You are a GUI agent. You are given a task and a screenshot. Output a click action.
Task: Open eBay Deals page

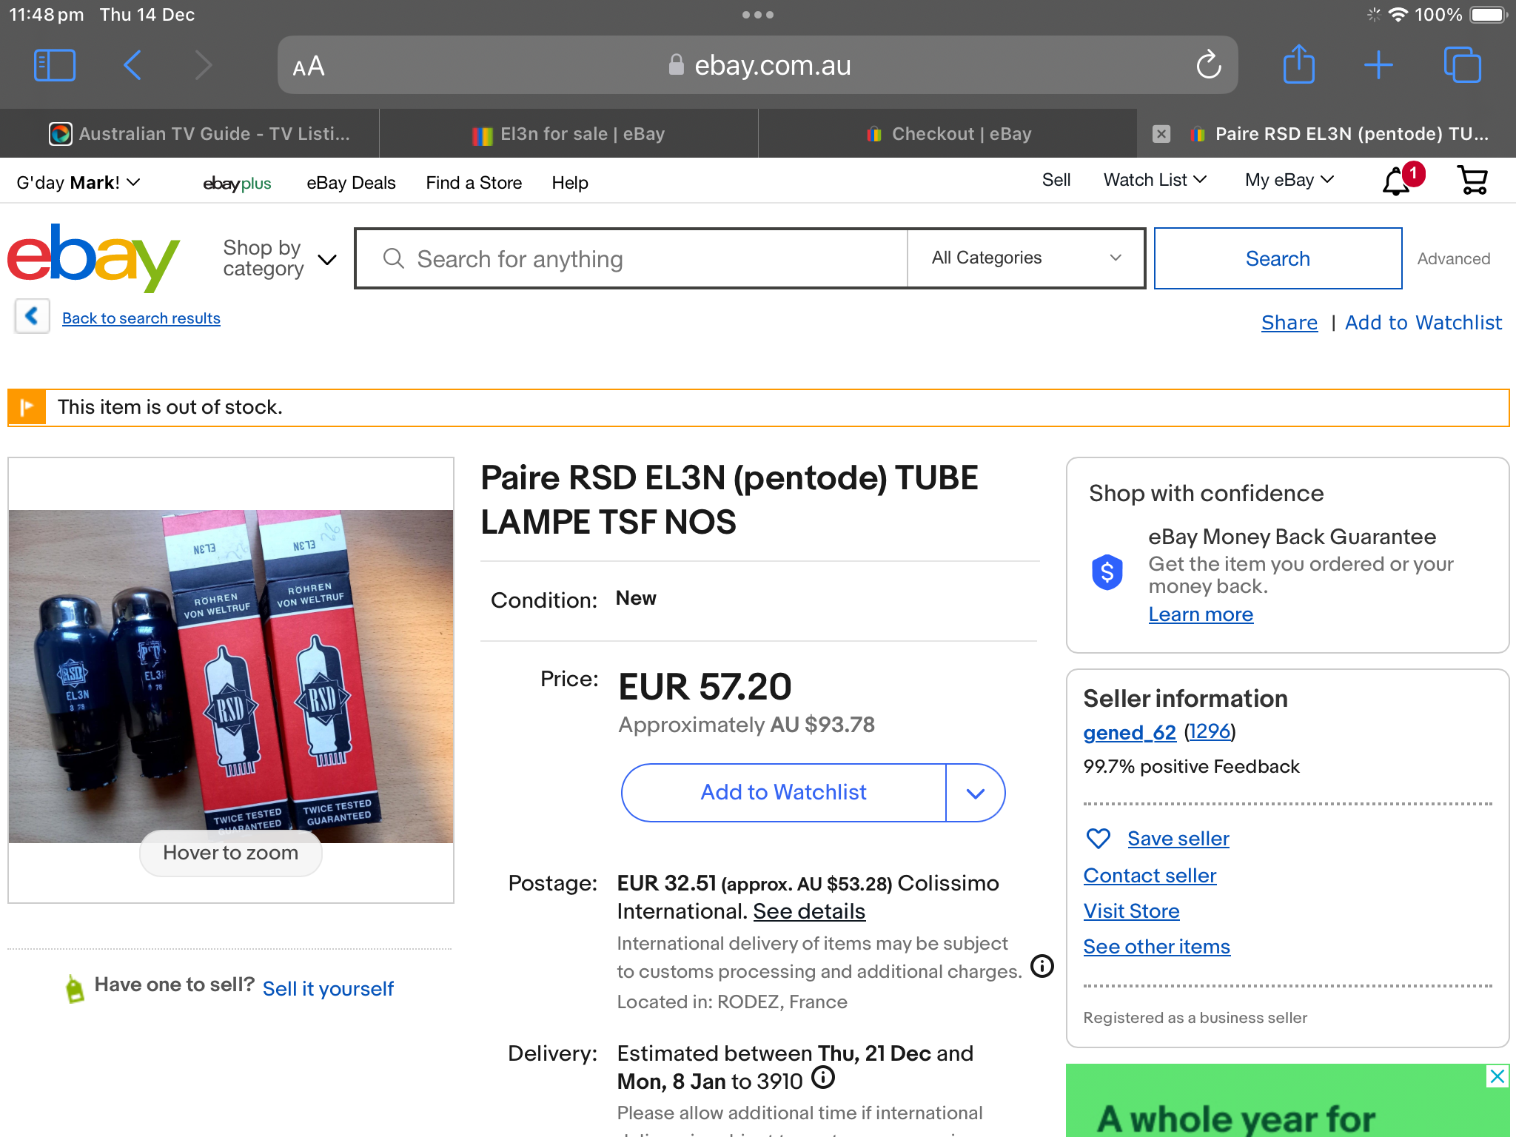coord(351,183)
